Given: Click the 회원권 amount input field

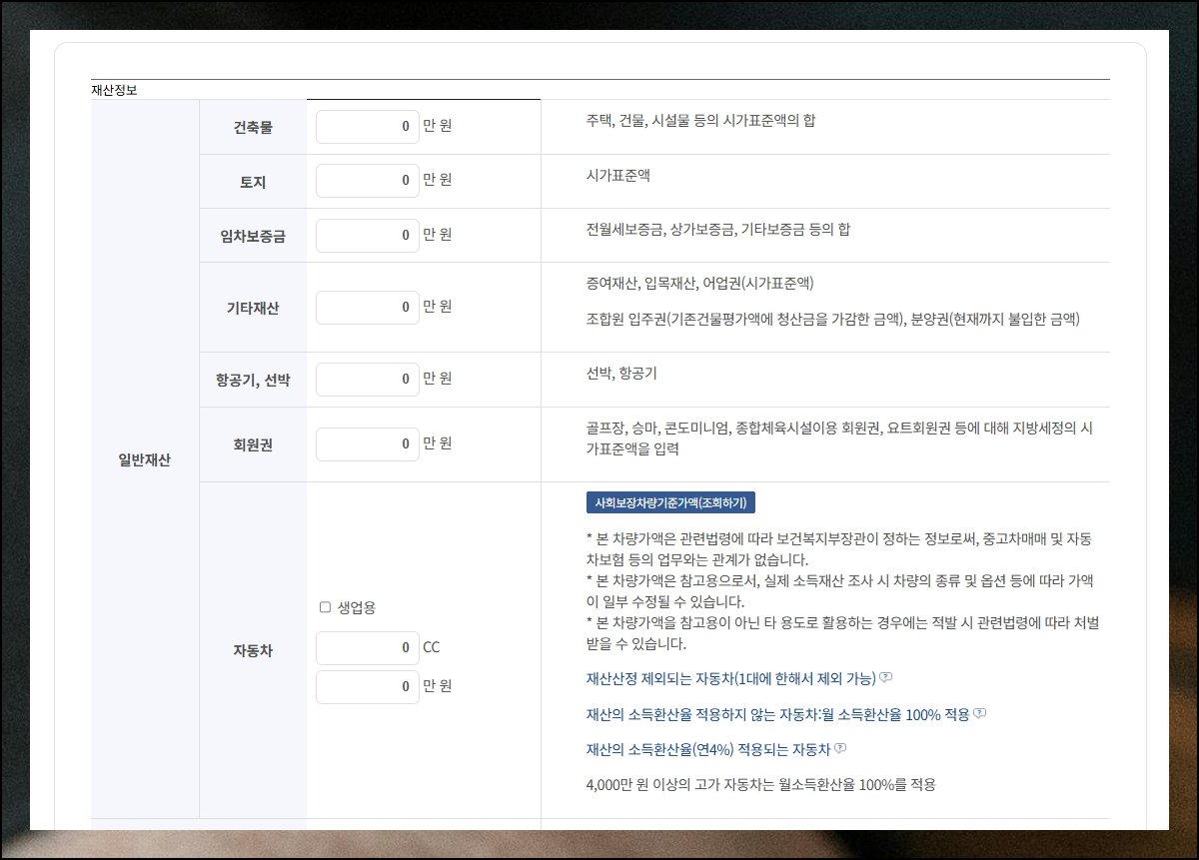Looking at the screenshot, I should (x=368, y=444).
